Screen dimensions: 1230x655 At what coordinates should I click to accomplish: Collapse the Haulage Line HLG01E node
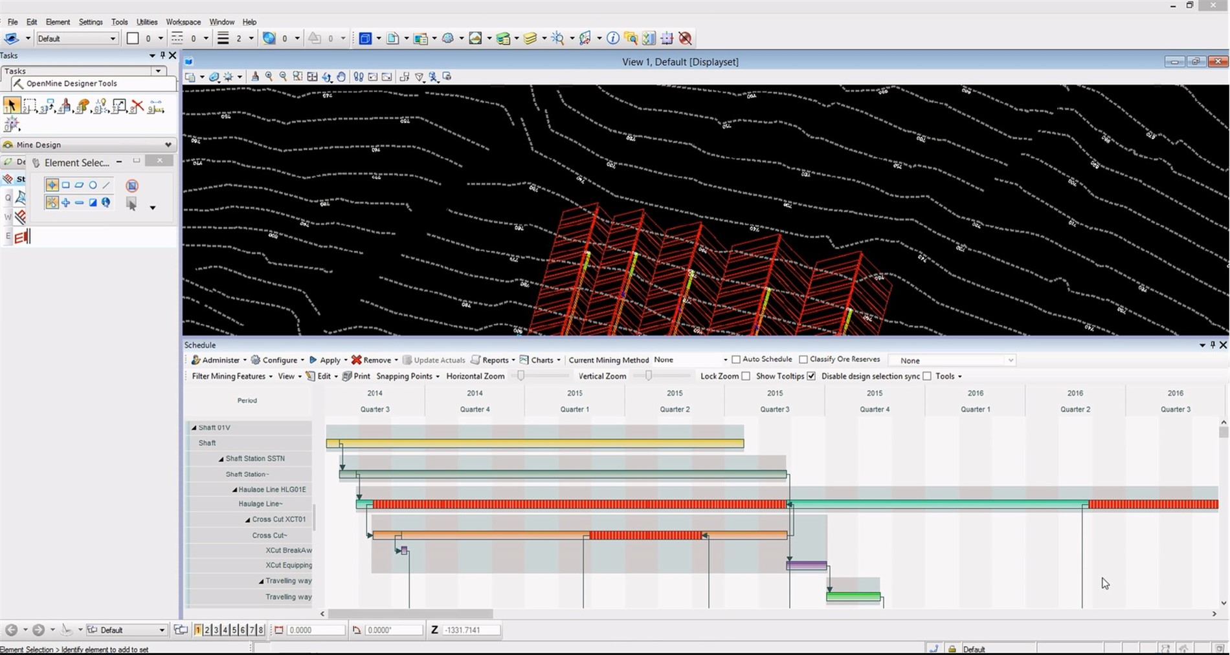coord(234,490)
